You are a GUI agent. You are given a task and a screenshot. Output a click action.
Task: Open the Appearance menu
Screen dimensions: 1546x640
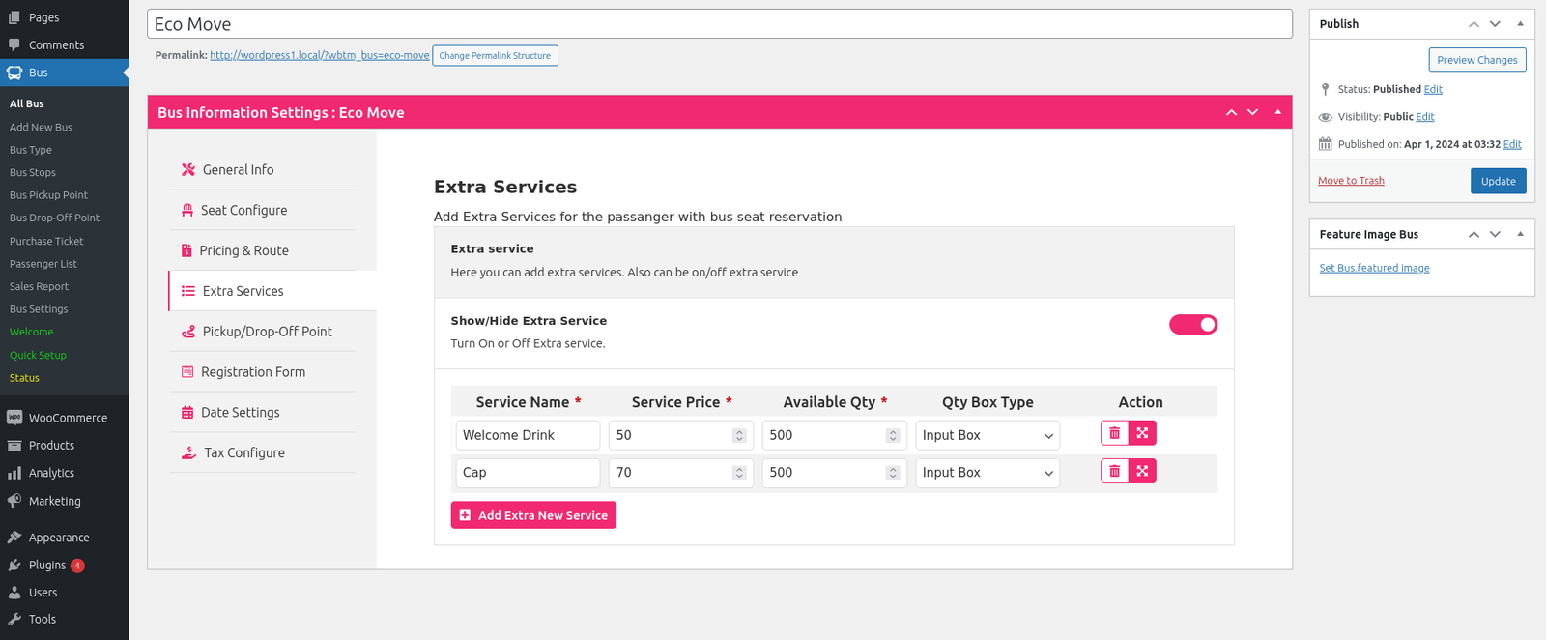(x=59, y=538)
